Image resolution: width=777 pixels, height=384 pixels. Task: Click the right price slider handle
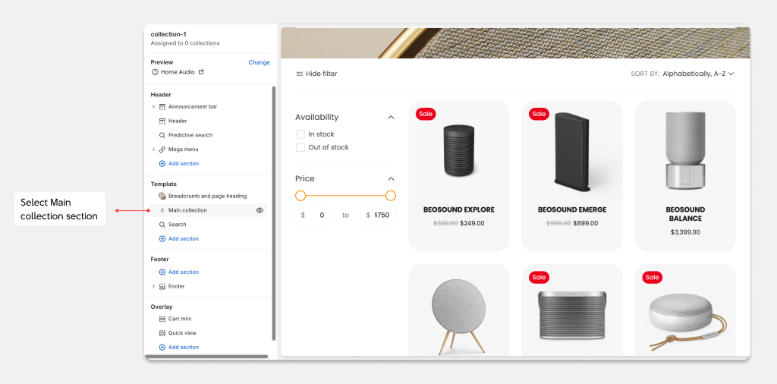pyautogui.click(x=391, y=196)
